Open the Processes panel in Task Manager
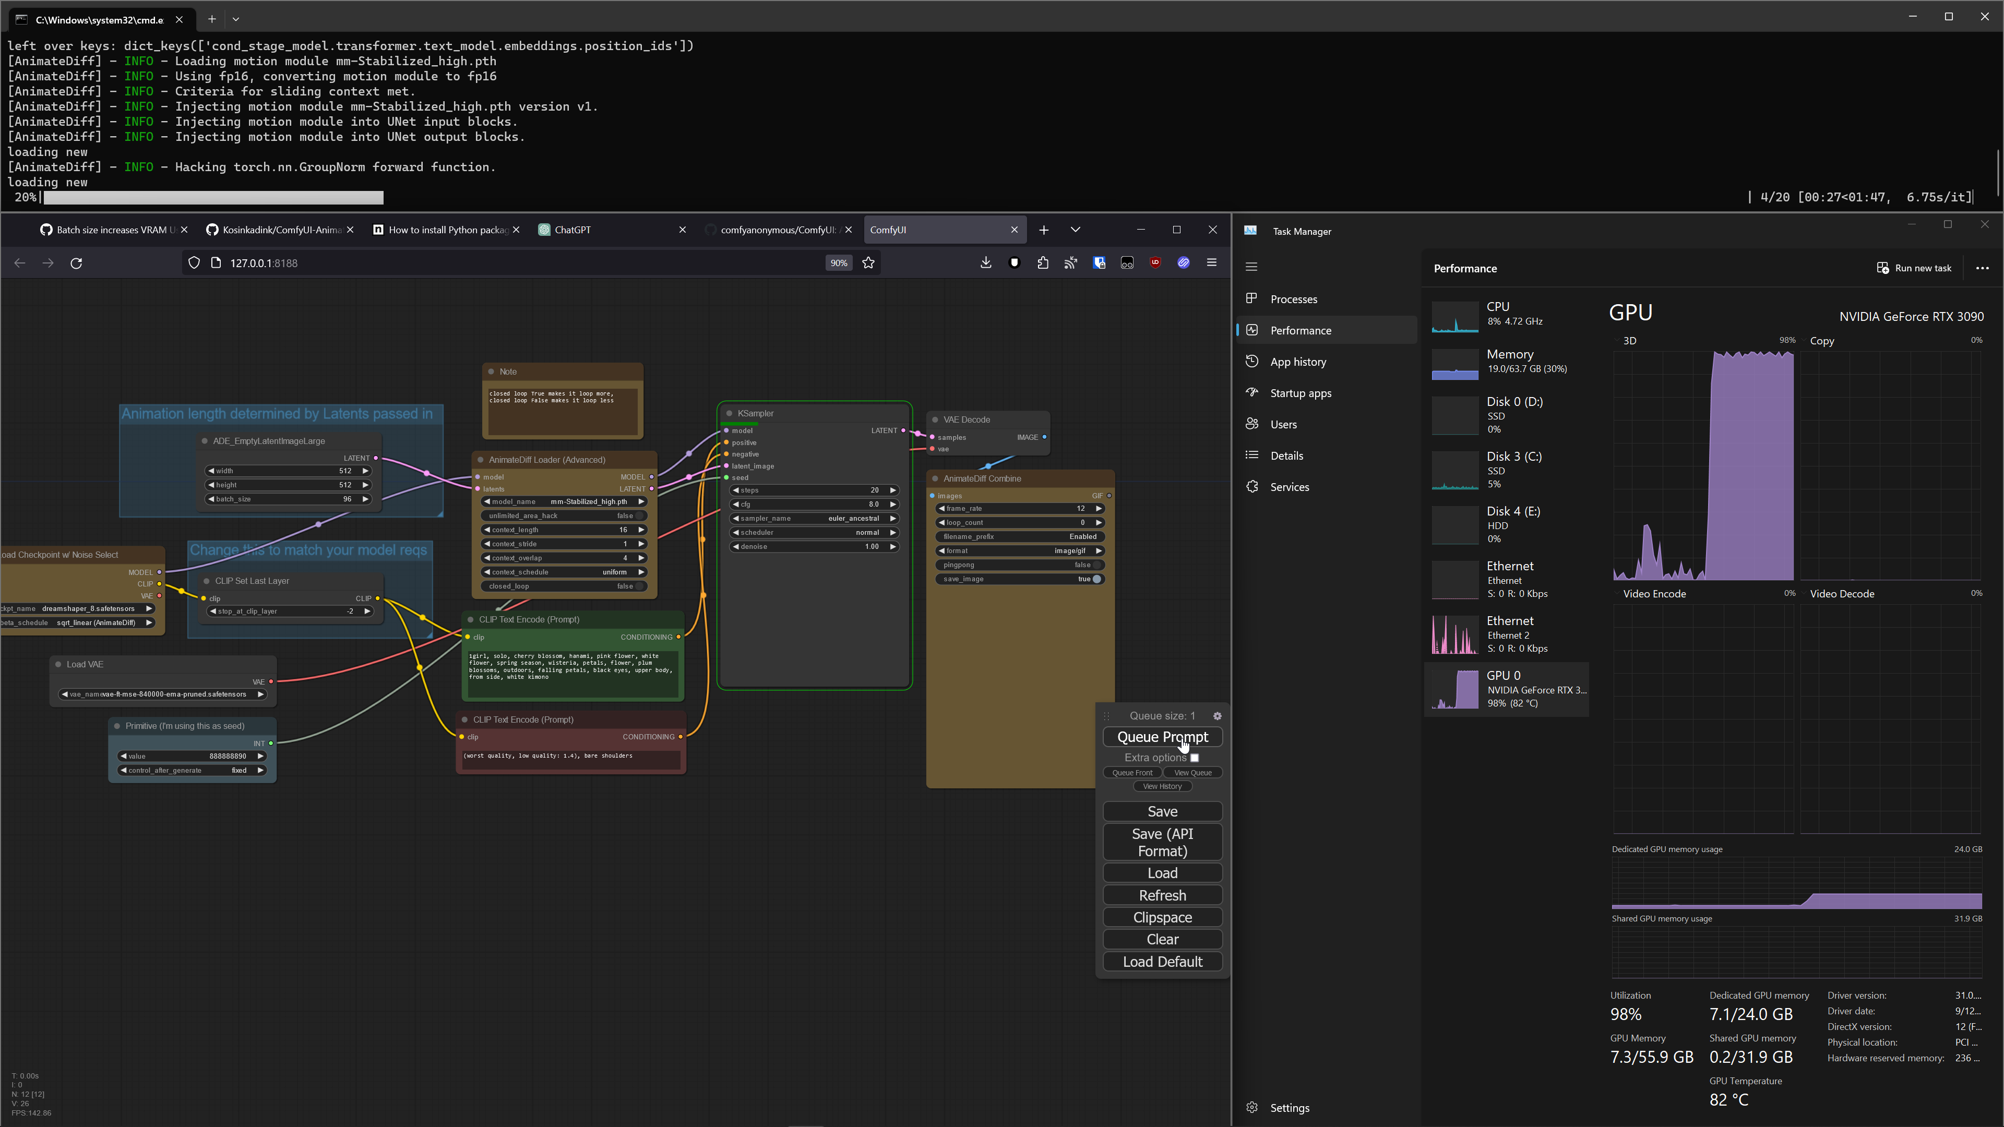This screenshot has height=1127, width=2004. point(1293,298)
